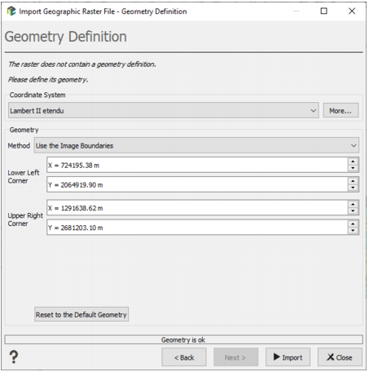Open the Coordinate System dropdown

pyautogui.click(x=163, y=110)
